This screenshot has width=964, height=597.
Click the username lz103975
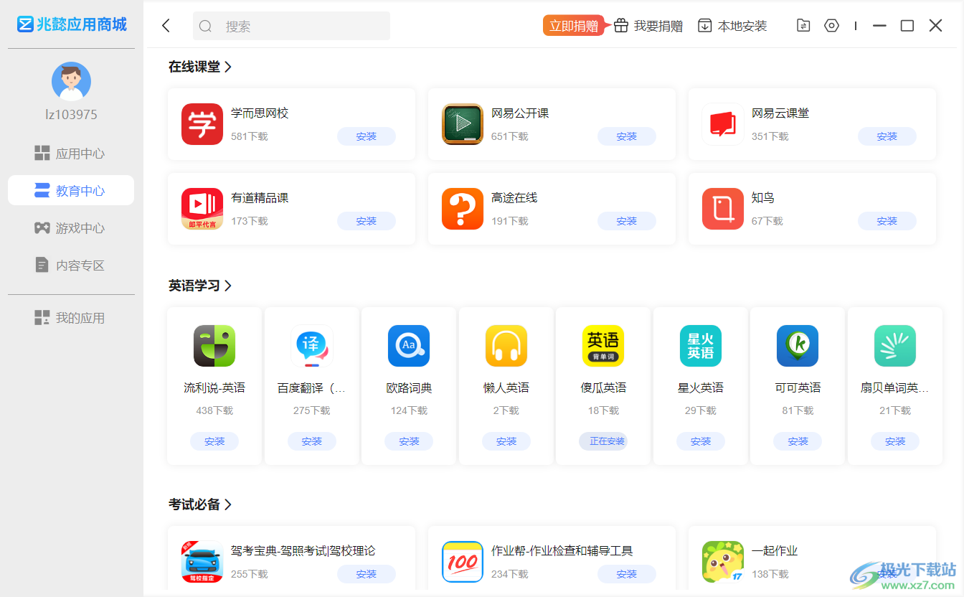(x=71, y=115)
